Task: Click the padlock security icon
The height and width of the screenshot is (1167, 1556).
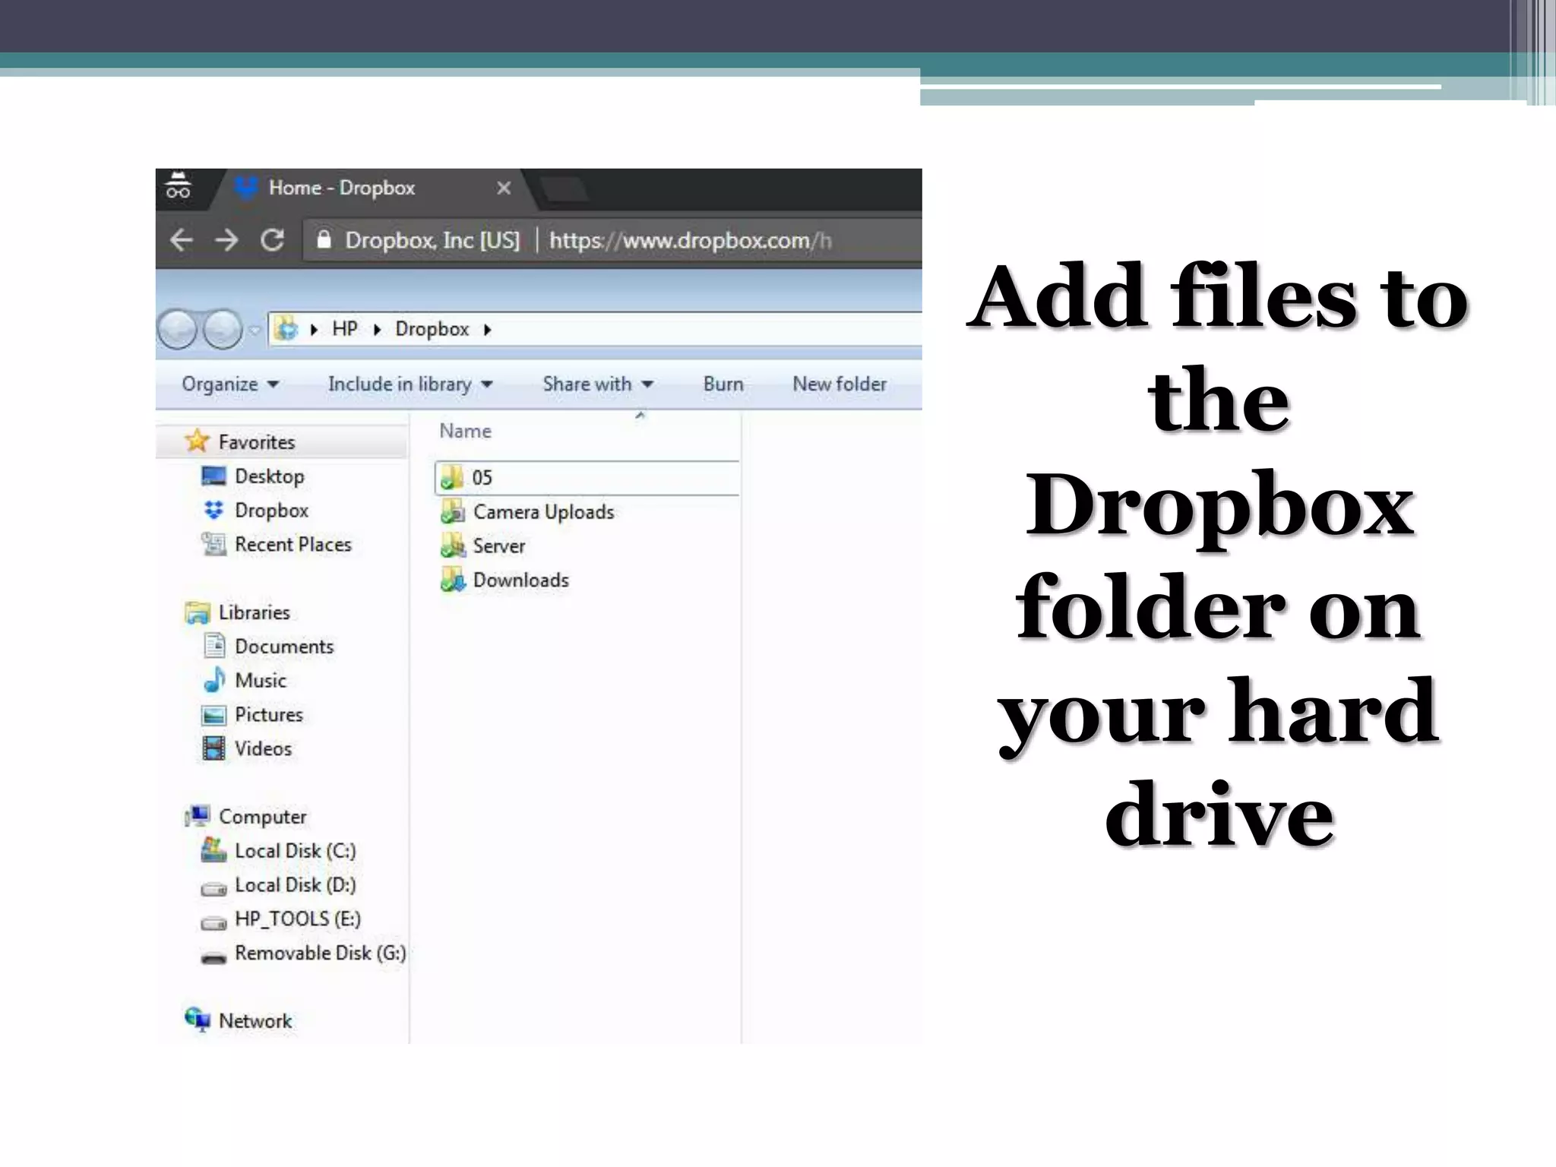Action: (x=324, y=239)
